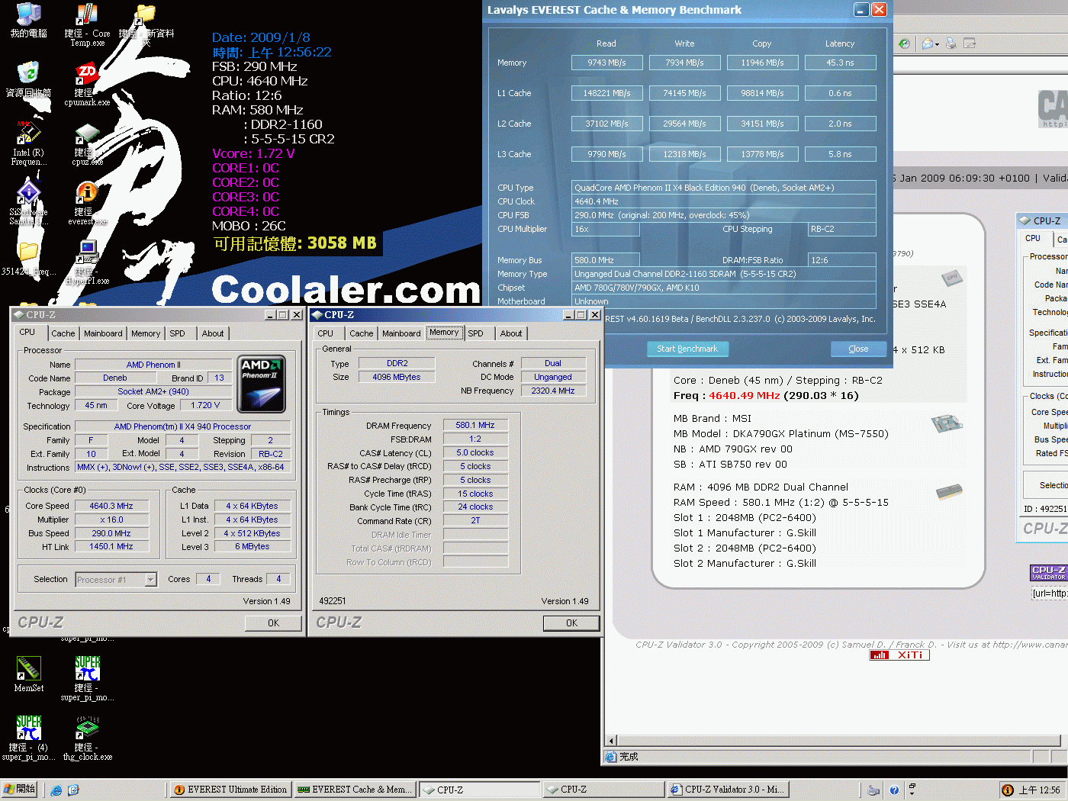Open the Memory tab in the CPU-Z processor window
Image resolution: width=1068 pixels, height=801 pixels.
tap(146, 333)
